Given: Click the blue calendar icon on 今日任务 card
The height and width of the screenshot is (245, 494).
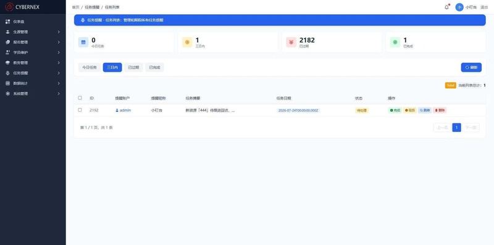Looking at the screenshot, I should tap(83, 42).
